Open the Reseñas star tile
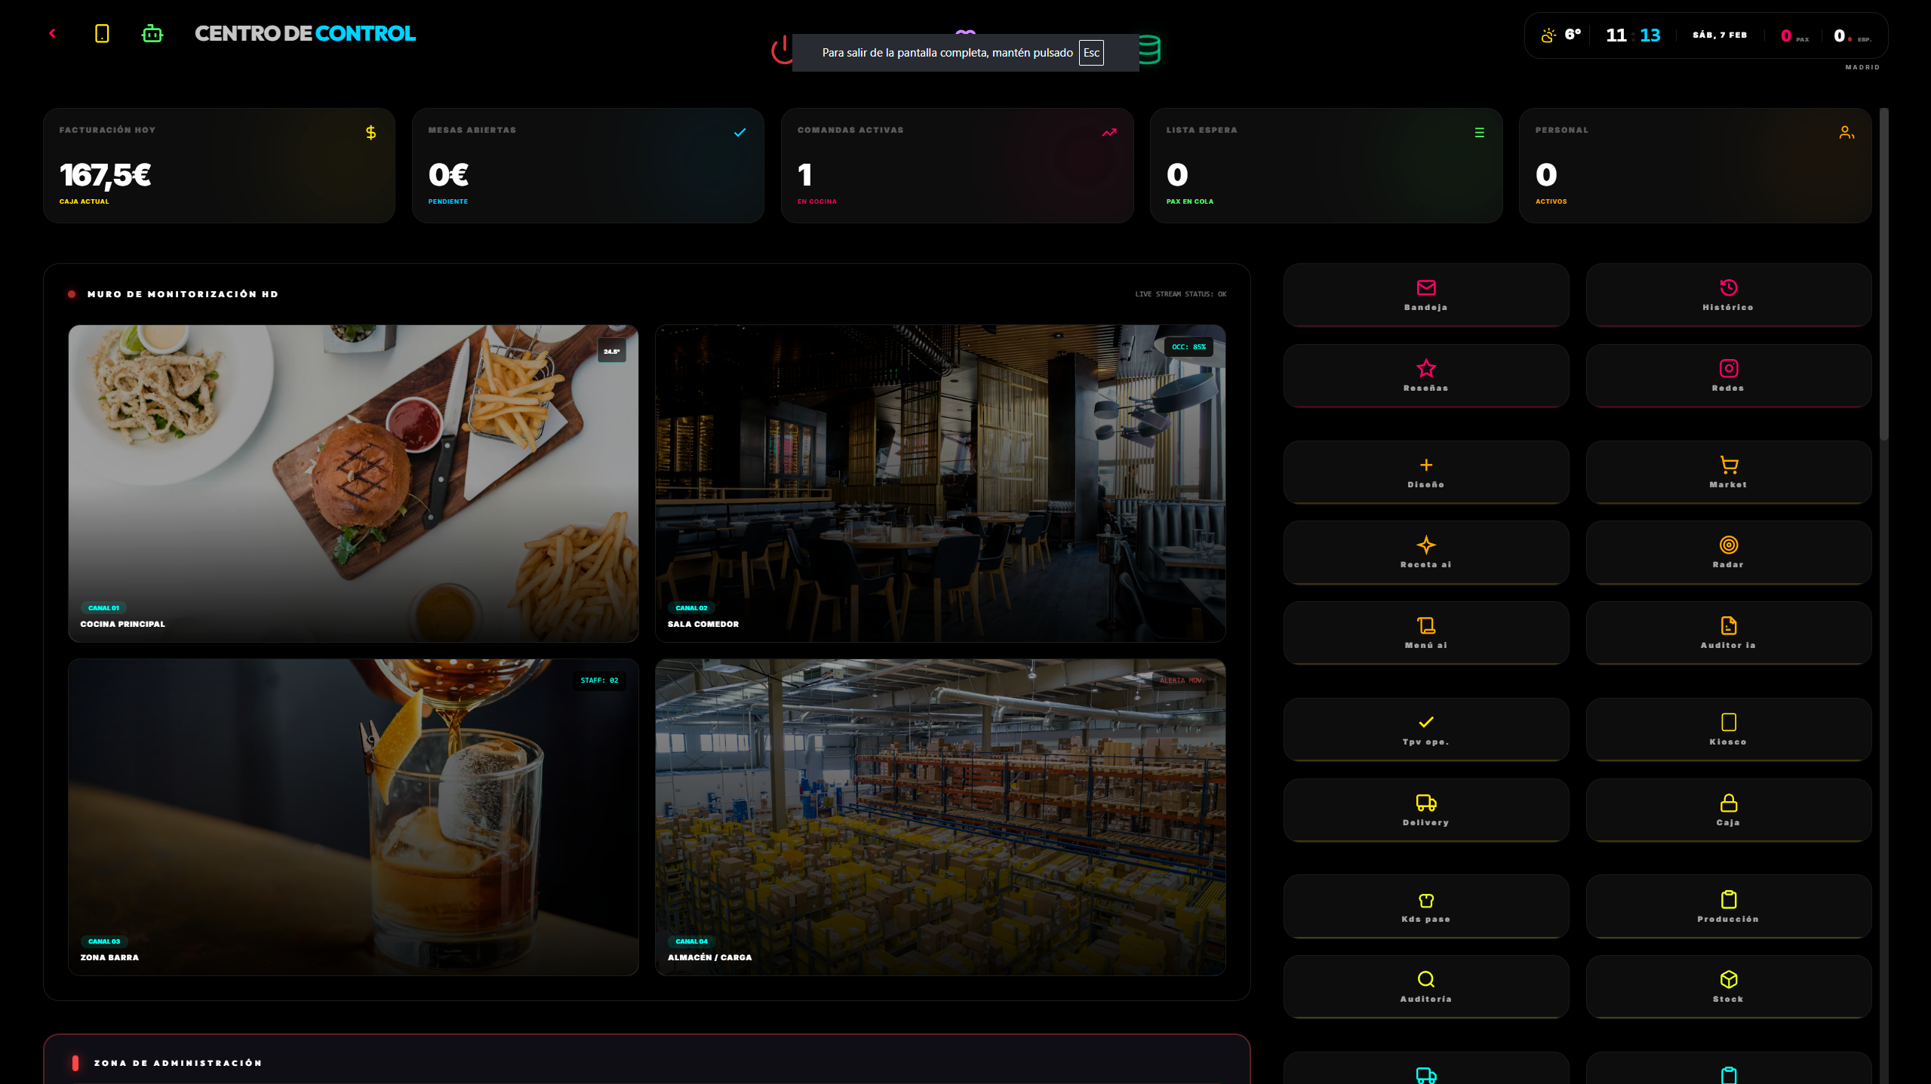Image resolution: width=1931 pixels, height=1084 pixels. 1425,376
